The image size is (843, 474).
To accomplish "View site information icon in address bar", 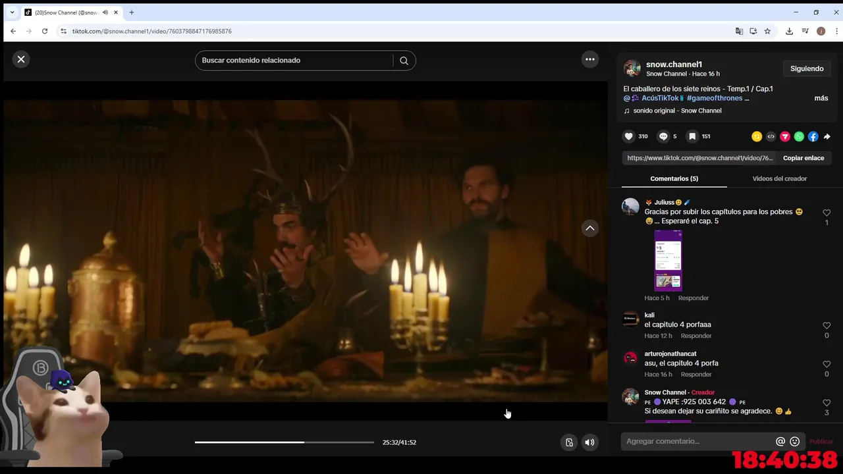I will (63, 31).
